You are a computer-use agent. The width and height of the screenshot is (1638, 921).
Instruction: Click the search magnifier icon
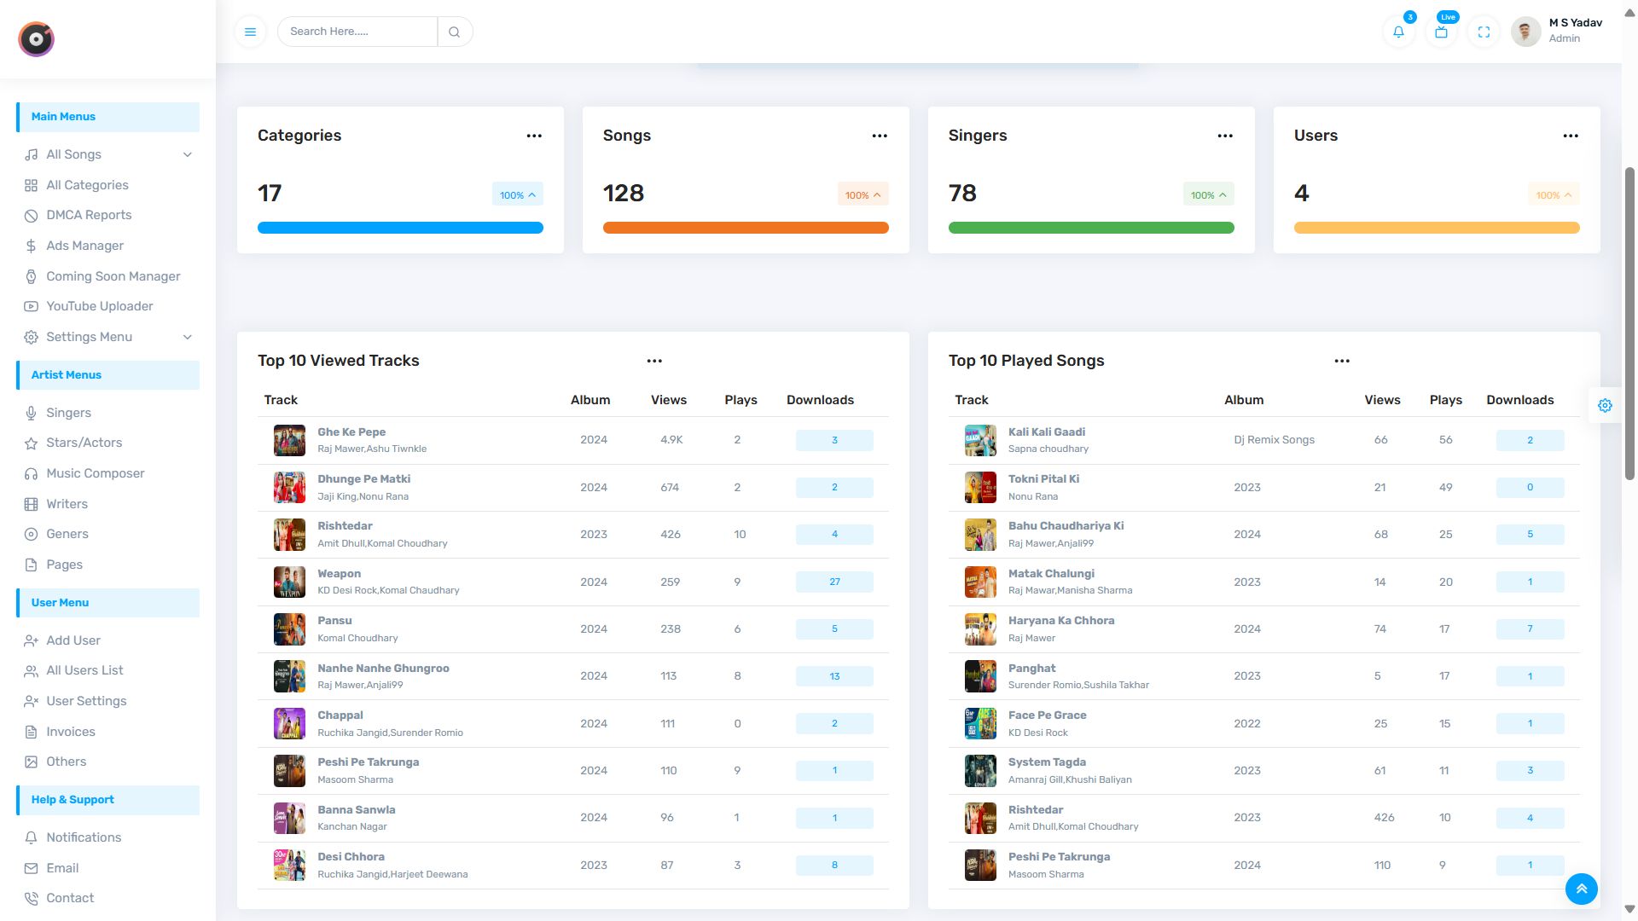click(455, 32)
